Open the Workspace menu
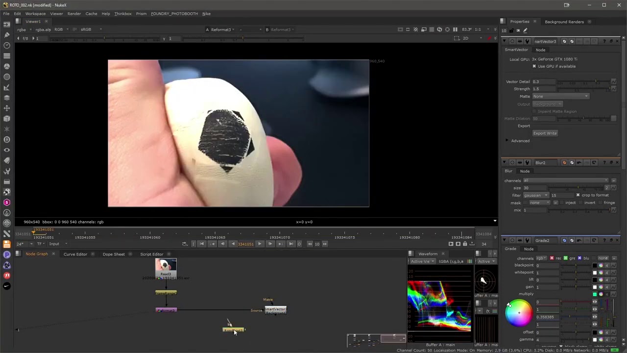 [x=35, y=14]
